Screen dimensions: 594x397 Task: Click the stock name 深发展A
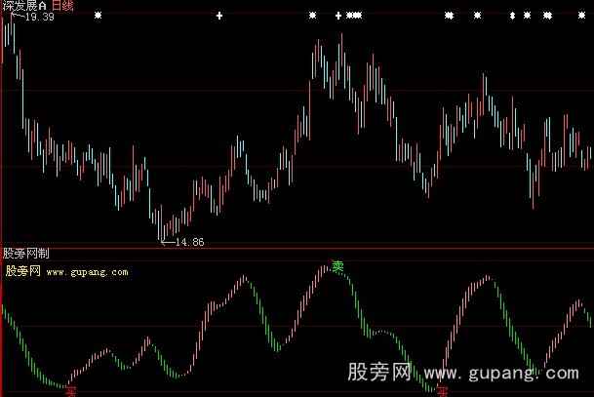pos(23,5)
